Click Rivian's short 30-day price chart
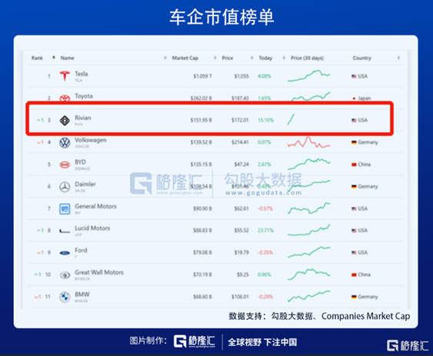Screen dimensions: 433x356 pos(291,120)
